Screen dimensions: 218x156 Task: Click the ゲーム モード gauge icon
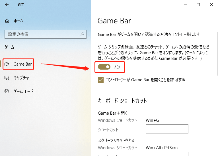pyautogui.click(x=7, y=91)
